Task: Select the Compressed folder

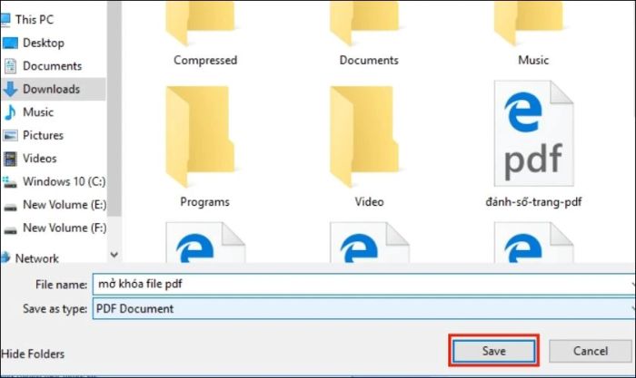Action: pos(204,34)
